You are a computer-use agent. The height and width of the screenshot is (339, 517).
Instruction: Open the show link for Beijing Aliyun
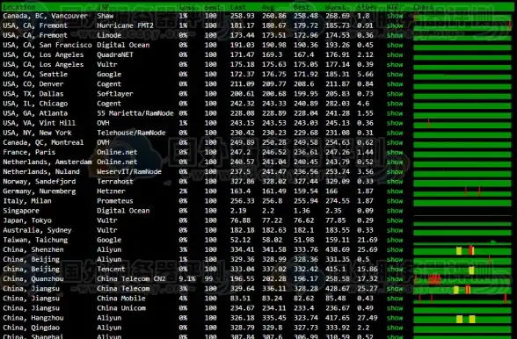[395, 259]
